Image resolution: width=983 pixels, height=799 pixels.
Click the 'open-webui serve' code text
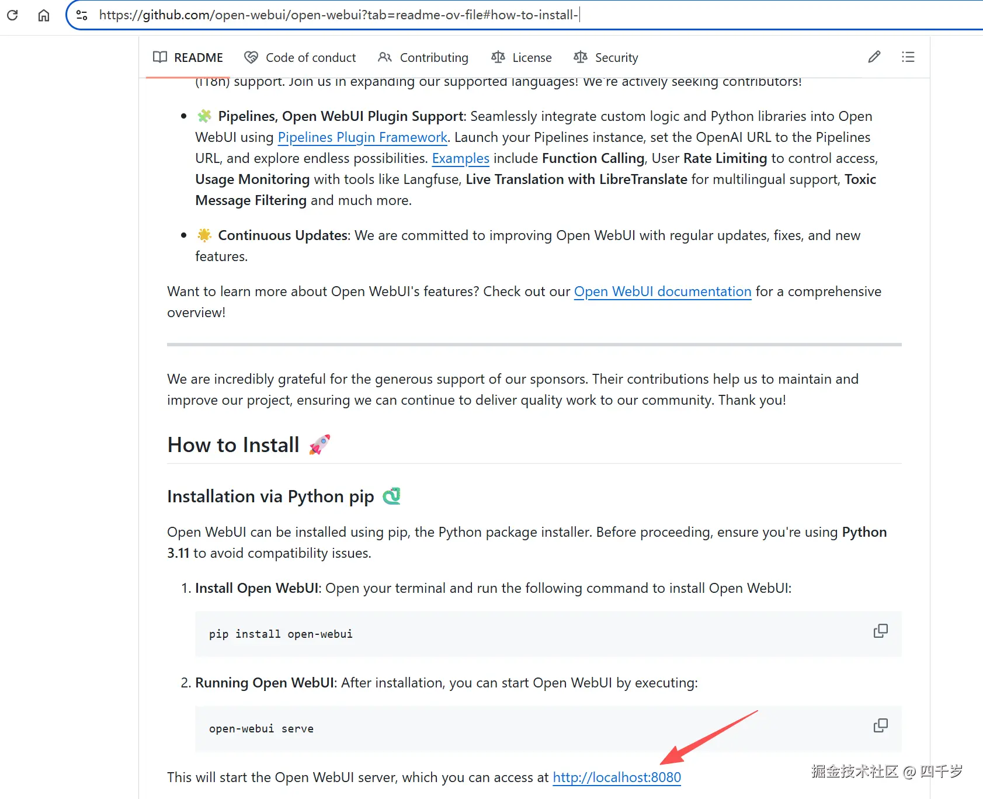click(261, 729)
